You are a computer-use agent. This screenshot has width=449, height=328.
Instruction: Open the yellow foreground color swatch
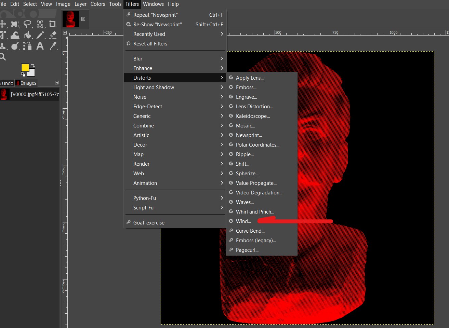(x=25, y=67)
